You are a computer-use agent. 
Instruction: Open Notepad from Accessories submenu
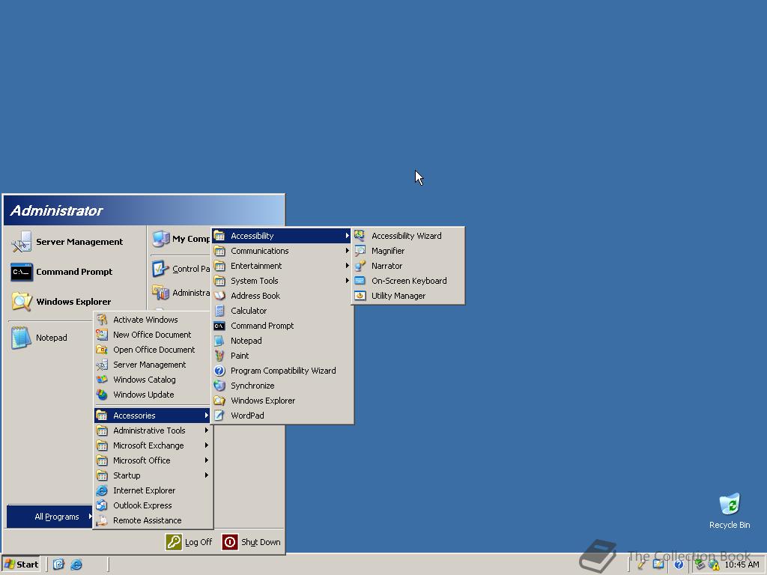coord(282,341)
